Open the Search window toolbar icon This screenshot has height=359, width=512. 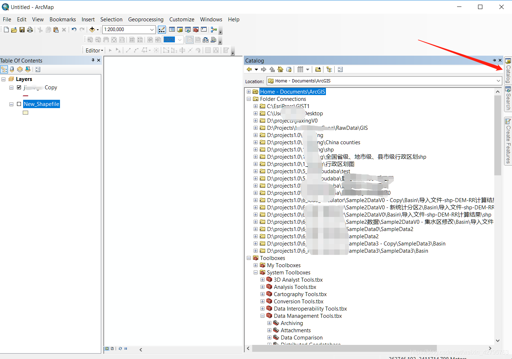pyautogui.click(x=188, y=30)
